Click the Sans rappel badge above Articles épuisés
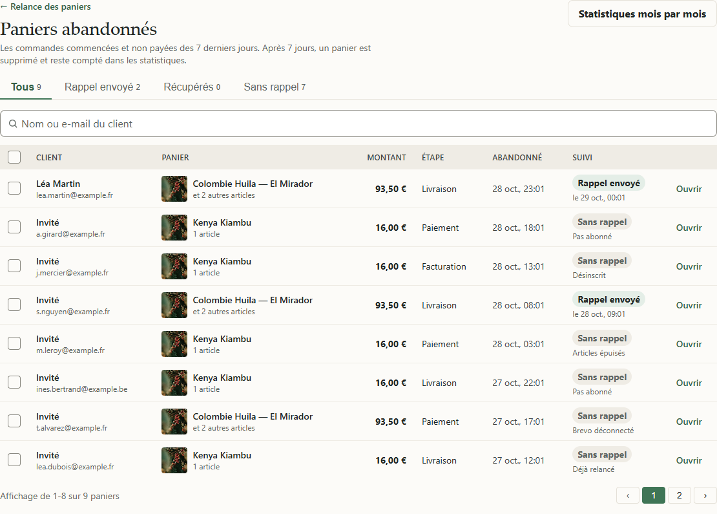Viewport: 717px width, 514px height. [x=602, y=338]
